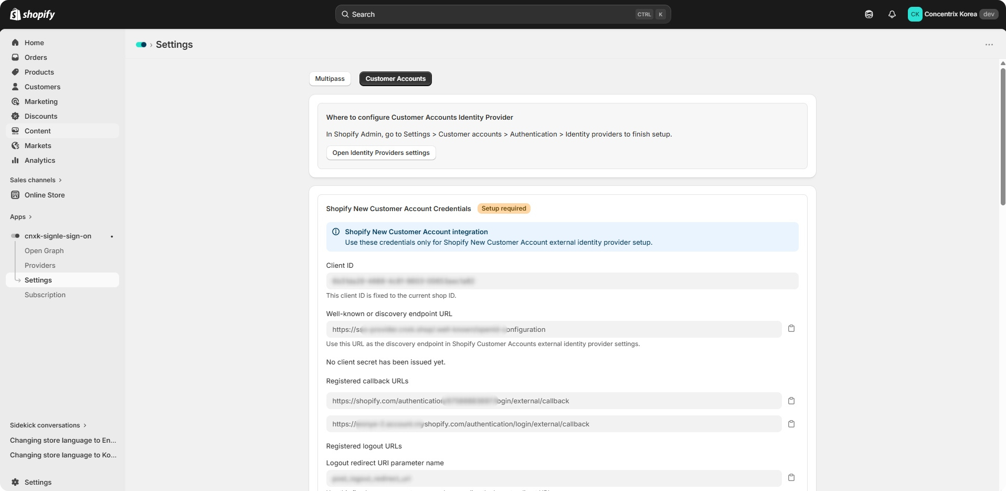The height and width of the screenshot is (491, 1006).
Task: Click the dev badge in top bar
Action: 989,14
